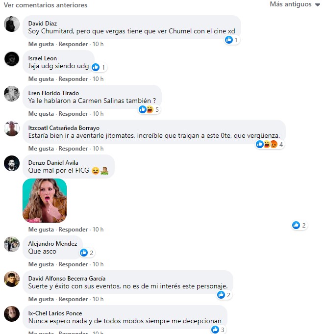Viewport: 325px width, 334px height.
Task: View reactions on the jitomates comment
Action: pos(270,144)
